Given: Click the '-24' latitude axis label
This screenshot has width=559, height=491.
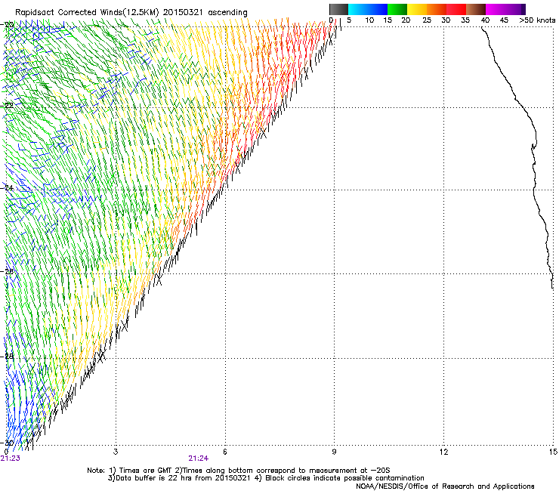Looking at the screenshot, I should pyautogui.click(x=8, y=188).
